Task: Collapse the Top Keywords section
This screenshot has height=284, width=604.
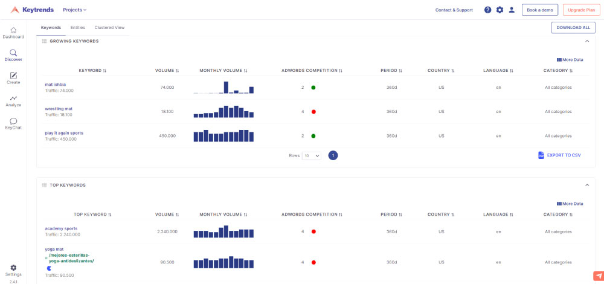Action: (x=587, y=186)
